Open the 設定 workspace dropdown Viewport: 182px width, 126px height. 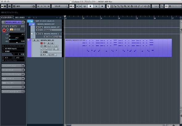[24, 6]
